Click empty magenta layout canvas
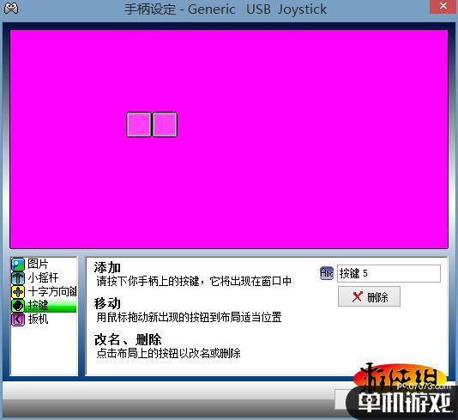This screenshot has height=420, width=458. click(x=292, y=175)
